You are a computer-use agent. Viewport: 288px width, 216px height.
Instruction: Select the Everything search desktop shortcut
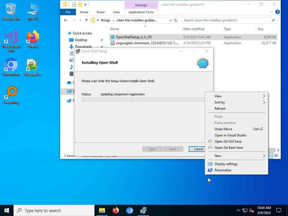coord(11,95)
